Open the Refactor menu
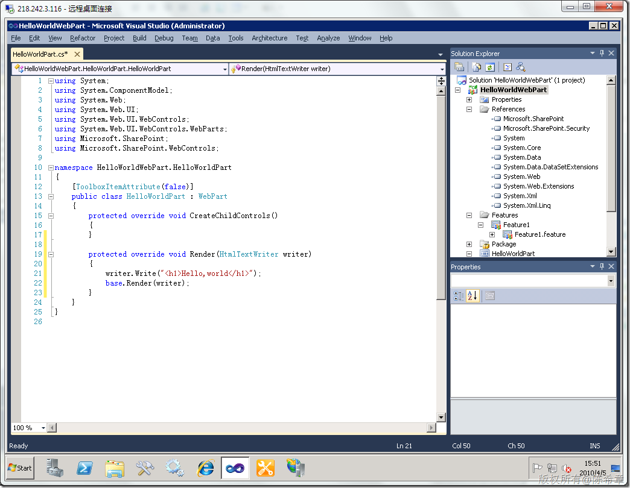630x488 pixels. (83, 38)
